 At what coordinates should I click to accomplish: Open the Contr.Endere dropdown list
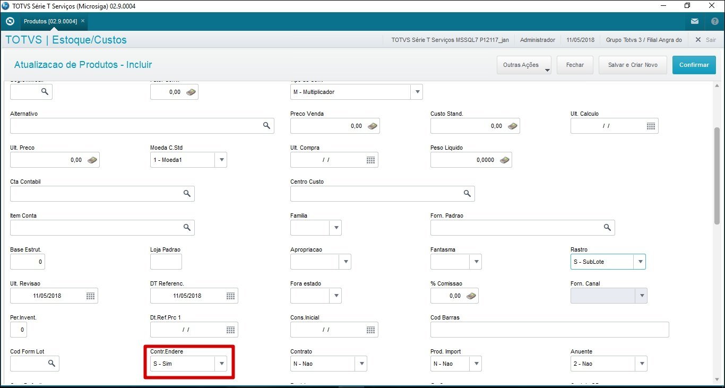(x=222, y=364)
